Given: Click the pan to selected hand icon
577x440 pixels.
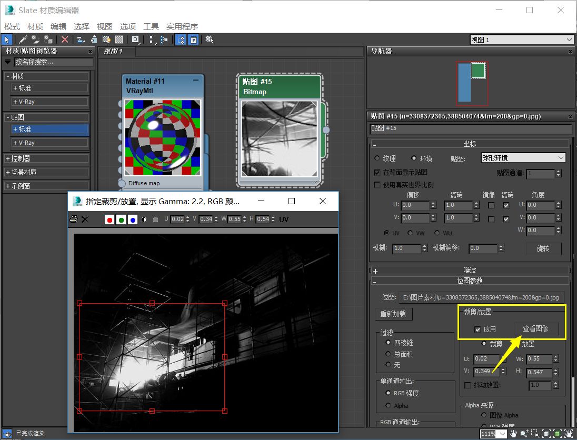Looking at the screenshot, I should click(569, 434).
